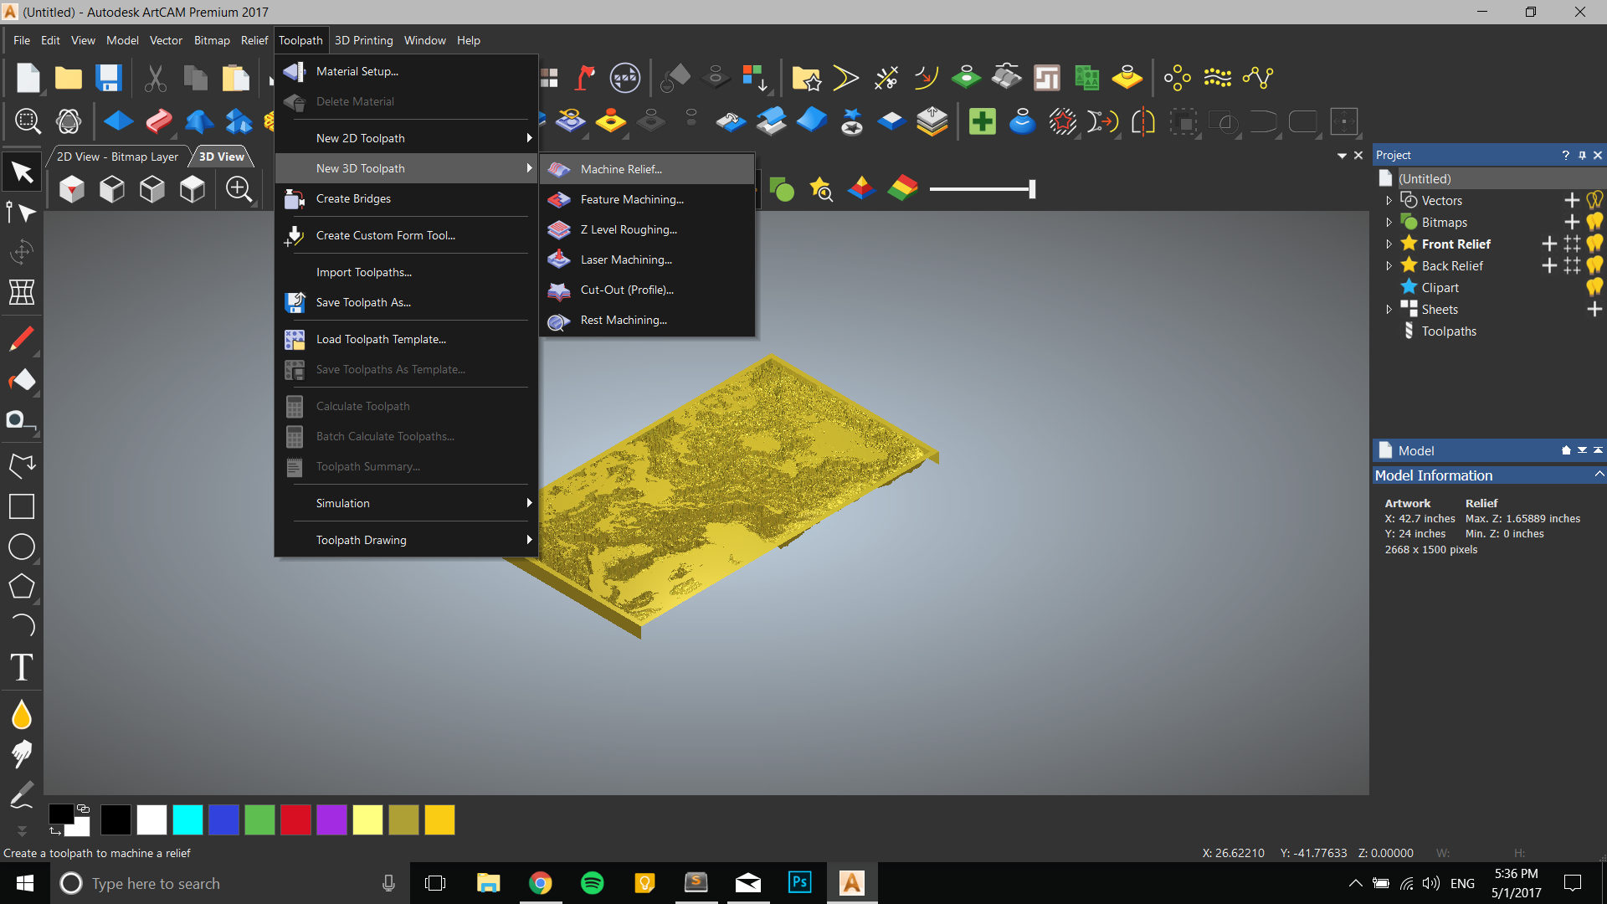Screen dimensions: 1607x904
Task: Click the green plus Add relief icon
Action: point(982,121)
